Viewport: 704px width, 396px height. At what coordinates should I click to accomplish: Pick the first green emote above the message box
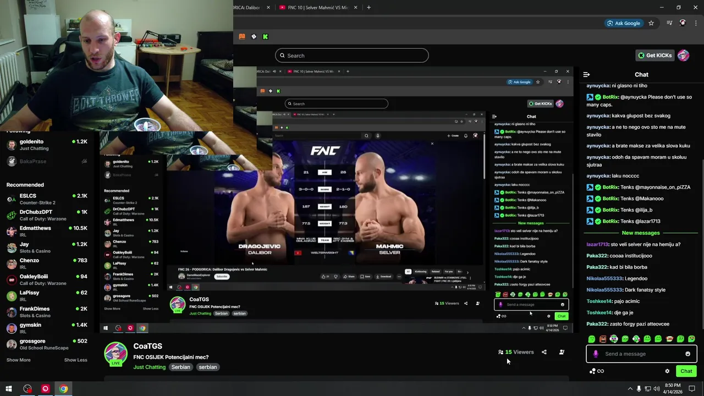(591, 339)
